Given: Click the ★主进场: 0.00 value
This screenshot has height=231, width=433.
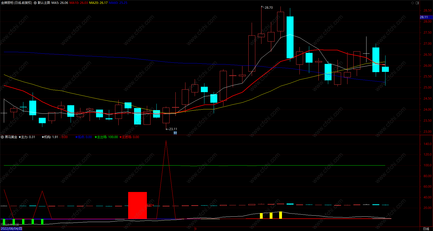Looking at the screenshot, I should click(x=129, y=137).
